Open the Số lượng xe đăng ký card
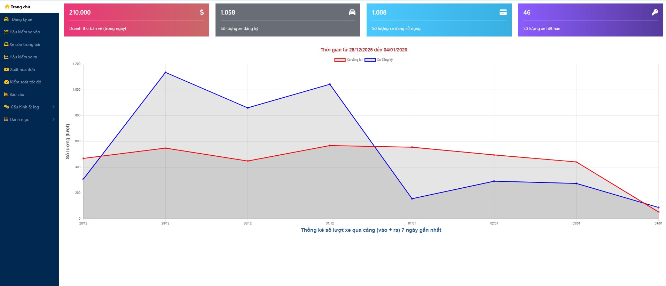The height and width of the screenshot is (286, 666). [x=288, y=20]
